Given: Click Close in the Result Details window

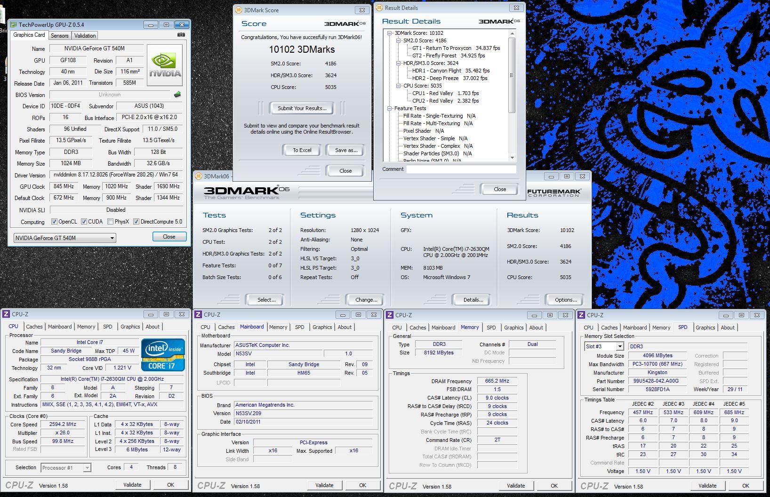Looking at the screenshot, I should (x=500, y=189).
